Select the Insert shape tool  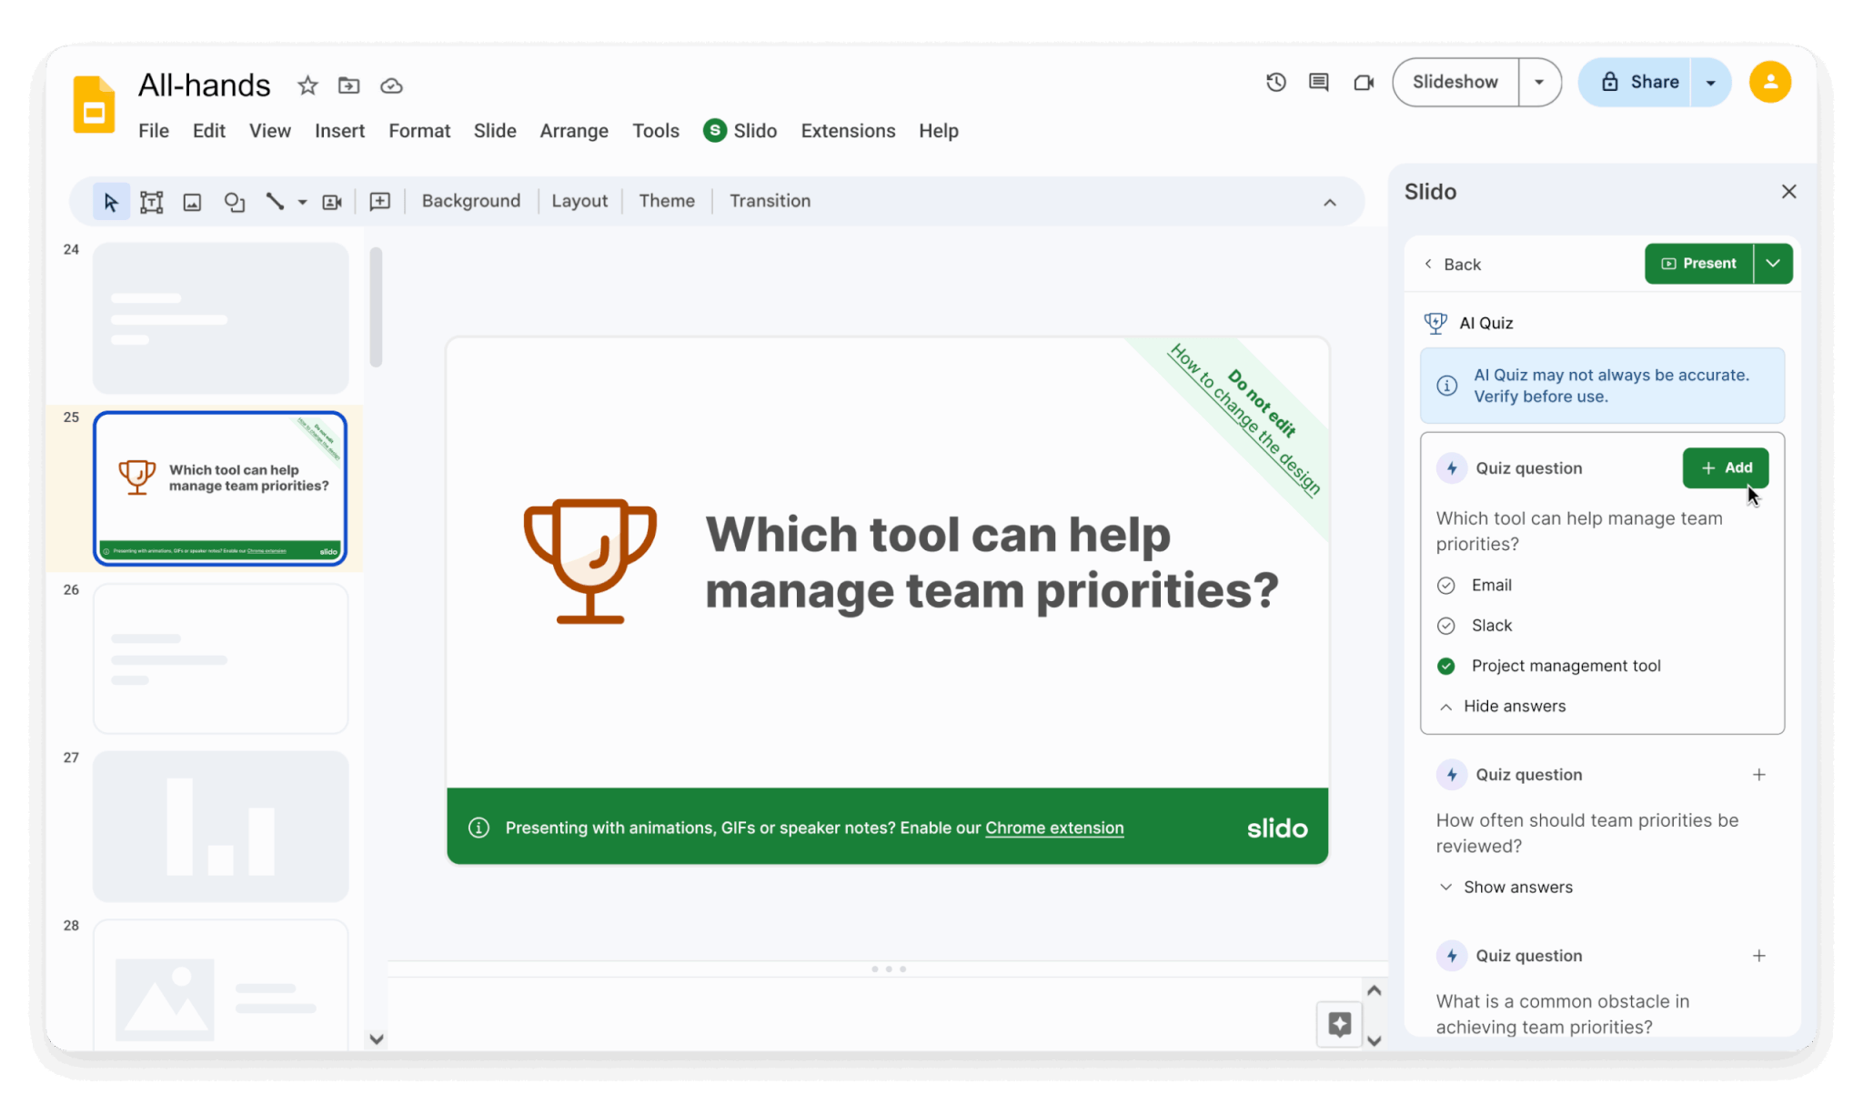tap(234, 201)
